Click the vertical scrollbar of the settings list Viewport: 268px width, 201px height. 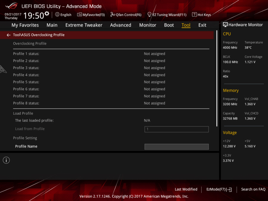coord(217,78)
